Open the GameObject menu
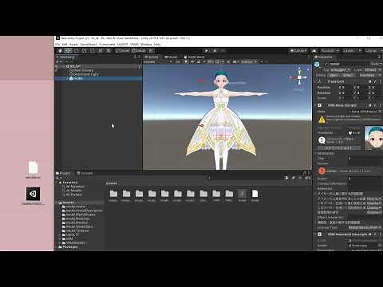Screen dimensions: 383x287 pos(89,45)
